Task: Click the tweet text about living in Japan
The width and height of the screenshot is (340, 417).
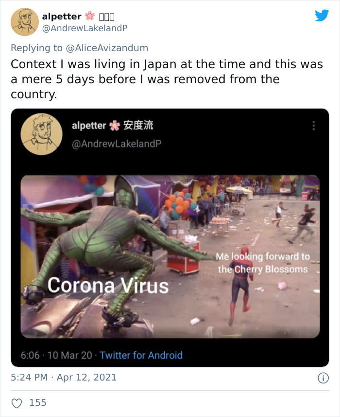Action: [167, 79]
